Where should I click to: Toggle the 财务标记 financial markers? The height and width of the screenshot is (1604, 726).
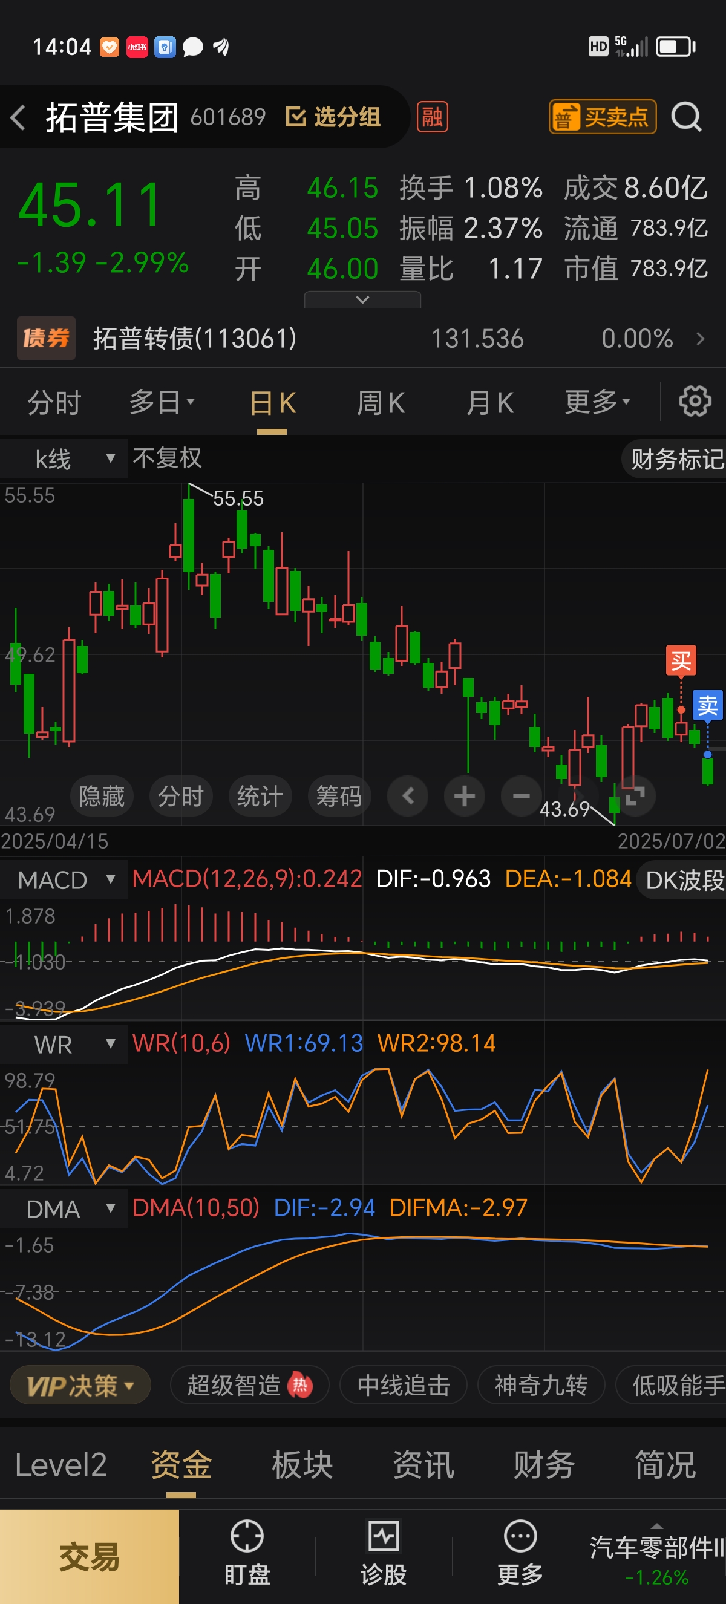tap(675, 460)
